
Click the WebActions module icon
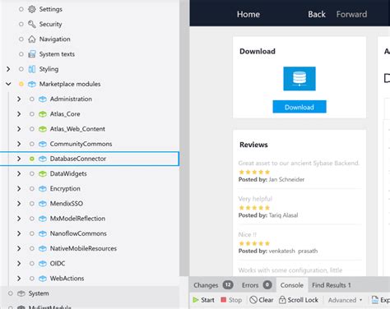[x=43, y=279]
